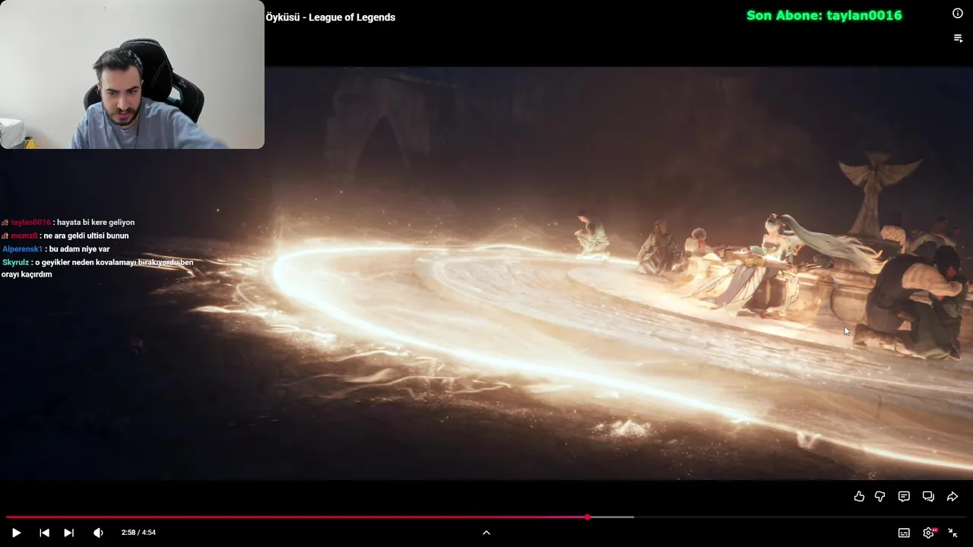Click the red progress bar scrubber

tap(588, 517)
